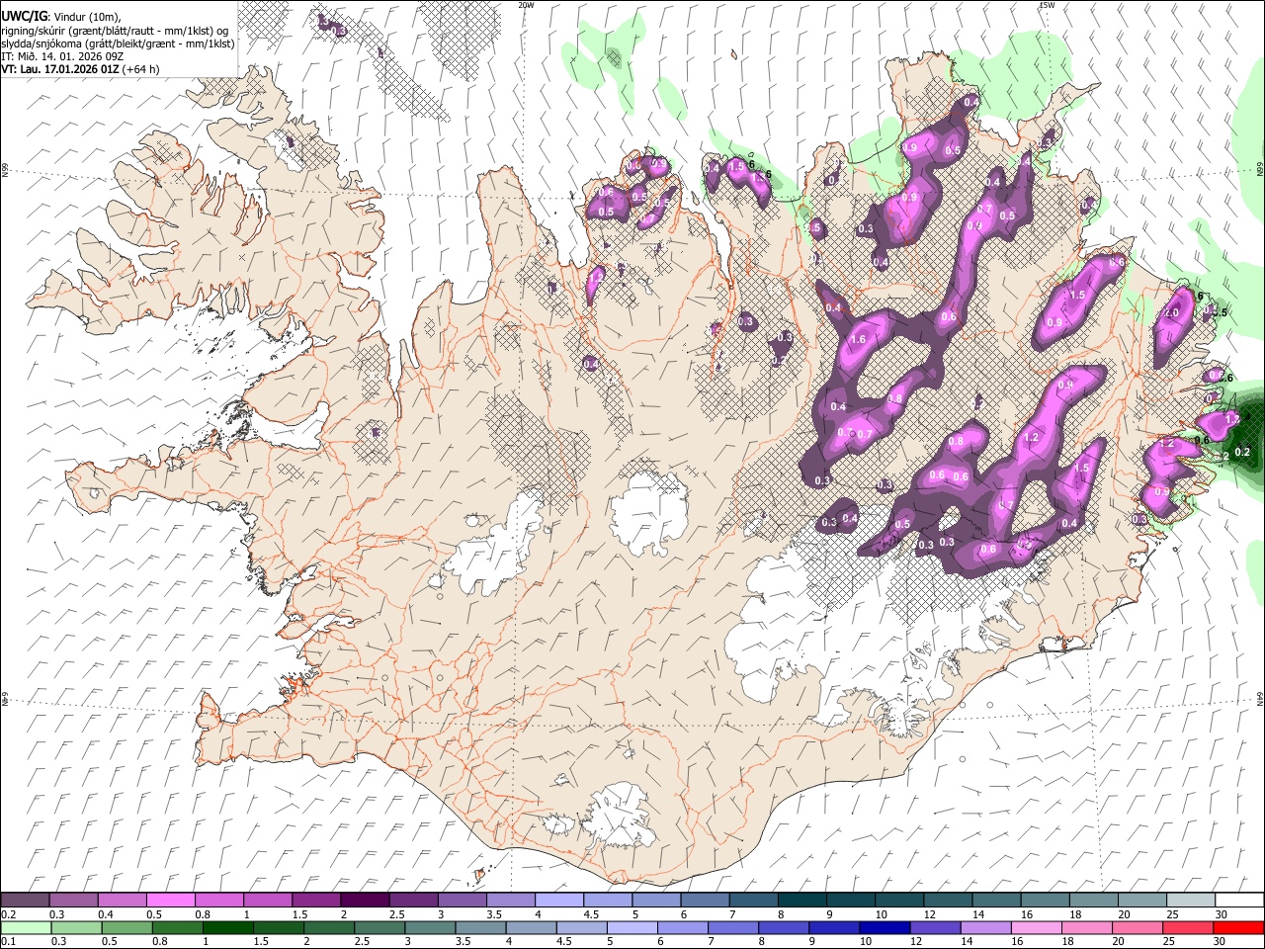Select the pink 18 rain-scale swatch
The width and height of the screenshot is (1265, 949).
[1085, 927]
